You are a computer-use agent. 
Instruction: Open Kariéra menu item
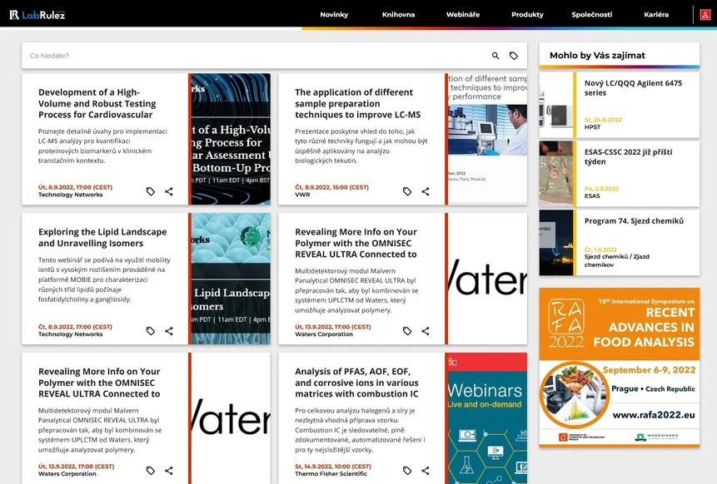pyautogui.click(x=656, y=15)
